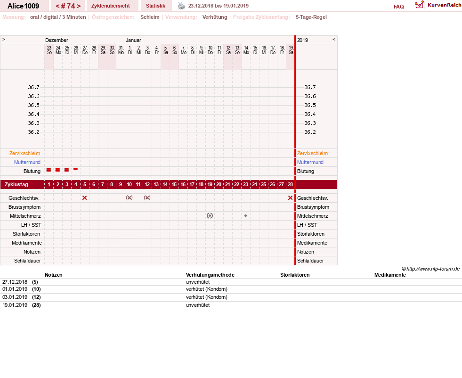The height and width of the screenshot is (378, 462).
Task: Click left Blutung row label
Action: [x=32, y=171]
